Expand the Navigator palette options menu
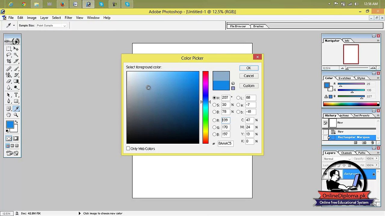Screen dimensions: 385x216 coord(378,40)
